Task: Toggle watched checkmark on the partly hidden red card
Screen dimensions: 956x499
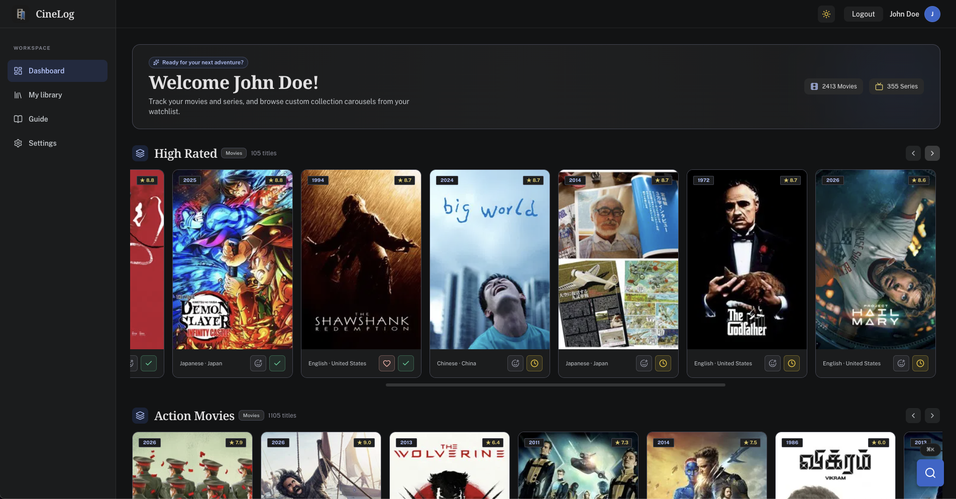Action: (x=149, y=363)
